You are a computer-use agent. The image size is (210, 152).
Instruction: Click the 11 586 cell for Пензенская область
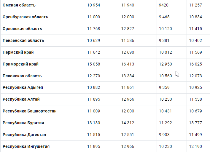[x=128, y=40]
